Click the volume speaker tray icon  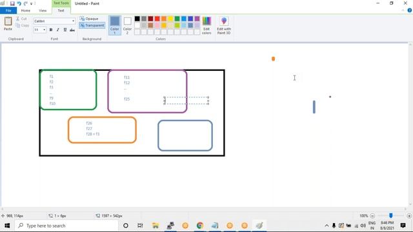pyautogui.click(x=363, y=226)
